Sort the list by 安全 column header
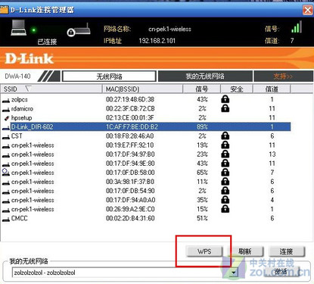Screen dimensions: 314x284 [x=237, y=89]
